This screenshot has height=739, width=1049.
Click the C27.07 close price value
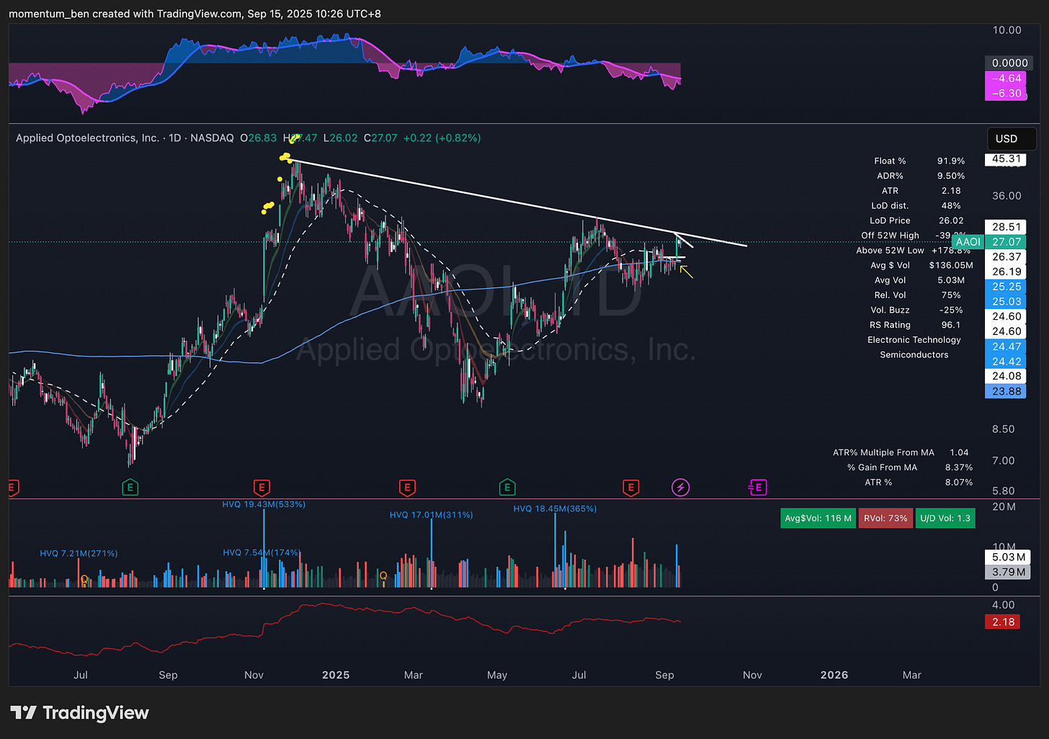(x=380, y=138)
